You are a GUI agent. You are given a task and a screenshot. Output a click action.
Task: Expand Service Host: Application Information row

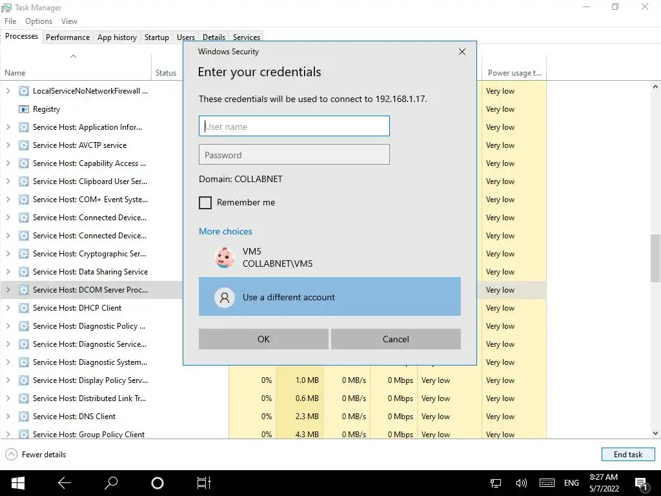click(x=8, y=127)
